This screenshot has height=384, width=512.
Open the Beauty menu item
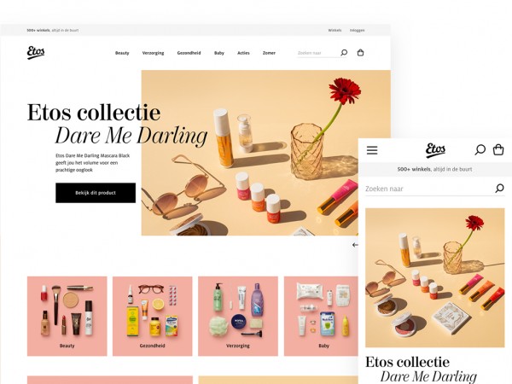coord(122,53)
